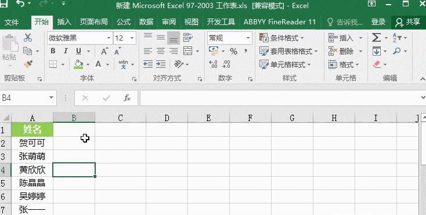Open Find and Select magnifier
Image resolution: width=426 pixels, height=215 pixels.
397,50
